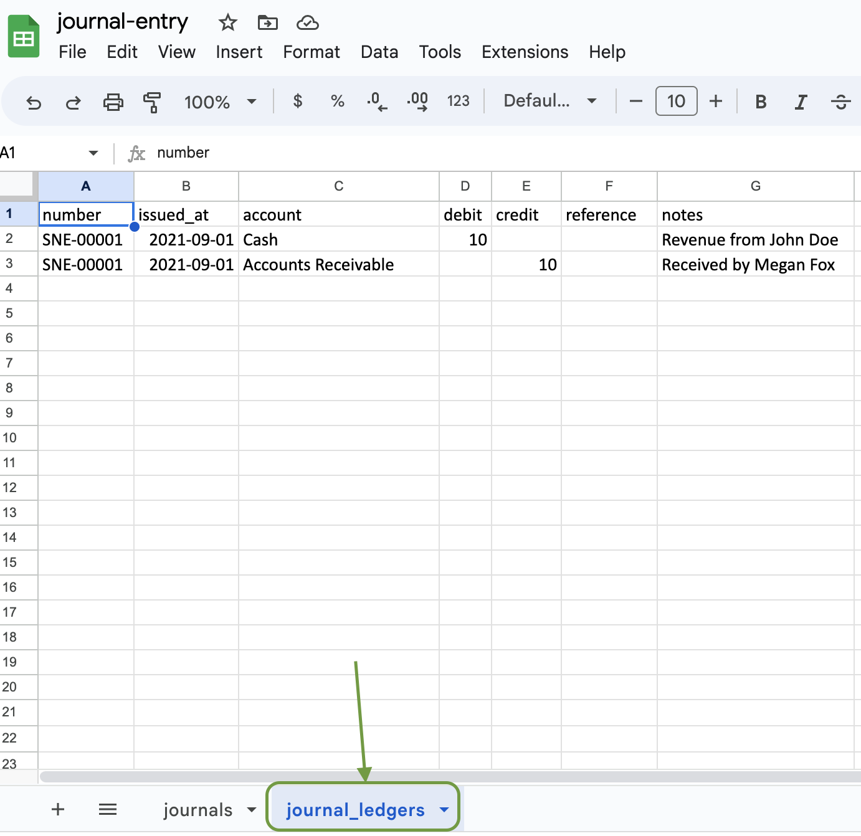Open the Format menu
861x836 pixels.
coord(311,52)
